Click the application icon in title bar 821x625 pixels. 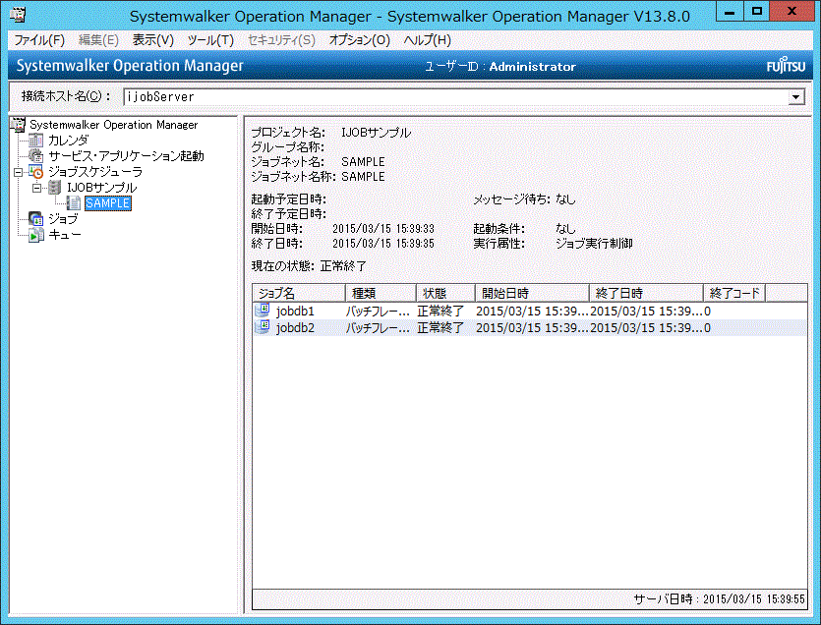(17, 15)
